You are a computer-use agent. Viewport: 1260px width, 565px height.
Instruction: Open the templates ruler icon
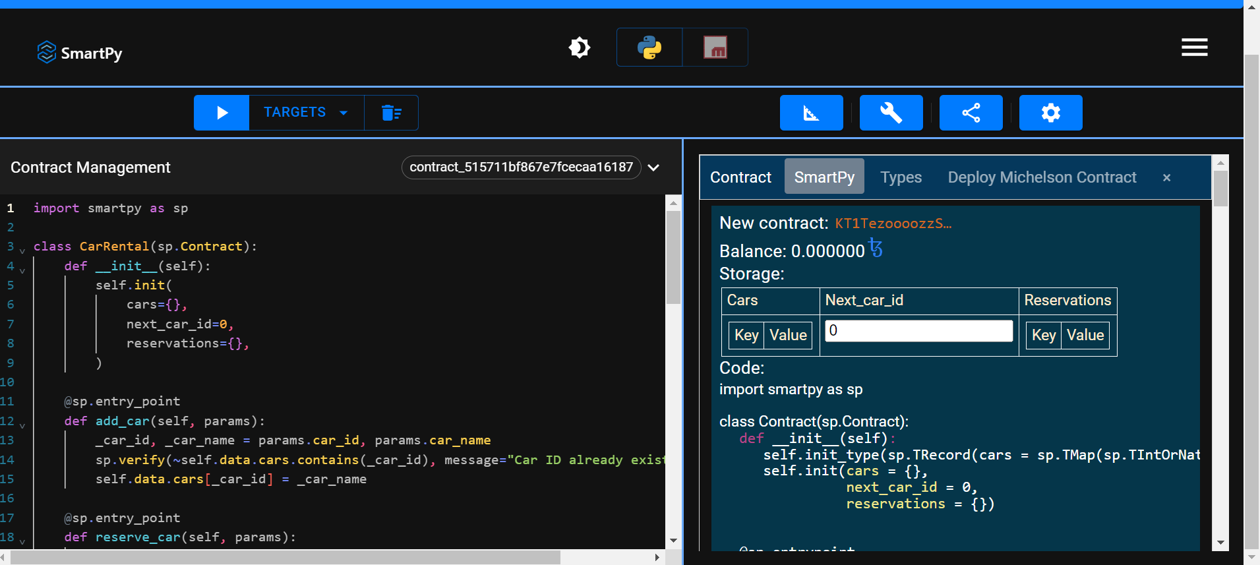812,113
